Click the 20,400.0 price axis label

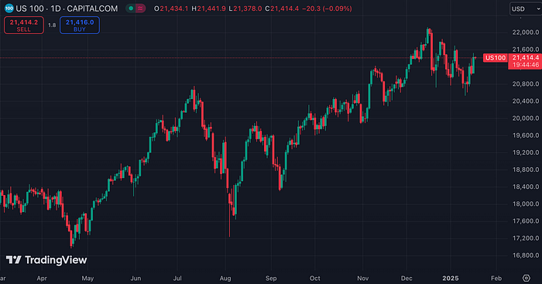526,101
